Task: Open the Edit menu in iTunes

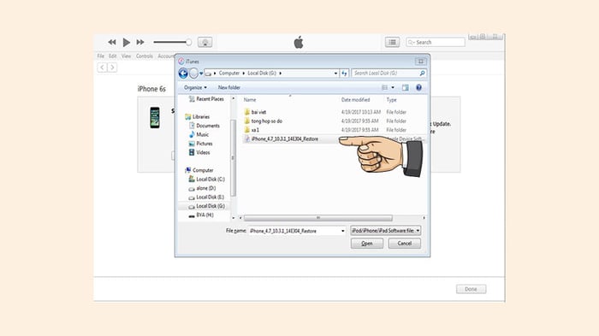Action: [x=113, y=56]
